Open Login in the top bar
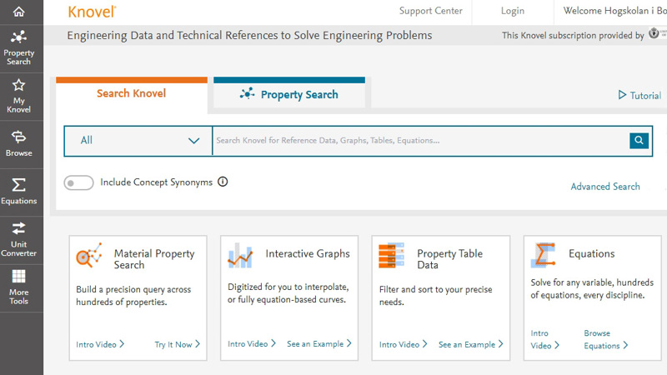 click(x=513, y=11)
